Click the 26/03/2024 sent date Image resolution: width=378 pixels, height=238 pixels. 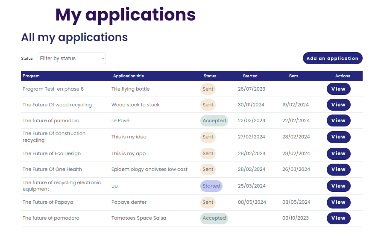(x=296, y=169)
